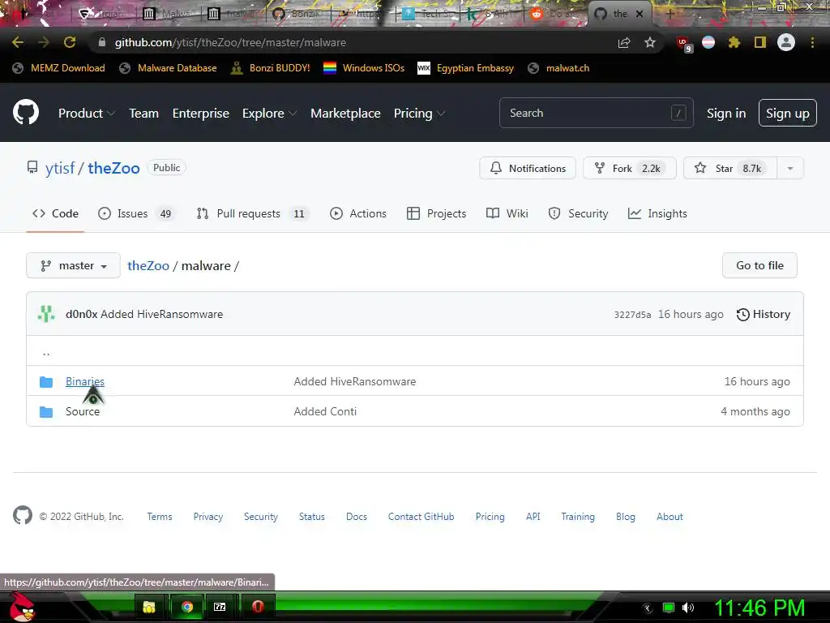Viewport: 830px width, 623px height.
Task: Click the Angry Birds start button
Action: [22, 607]
